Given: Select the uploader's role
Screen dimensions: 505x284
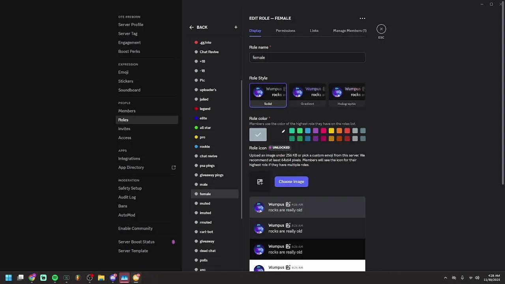Looking at the screenshot, I should (x=215, y=90).
